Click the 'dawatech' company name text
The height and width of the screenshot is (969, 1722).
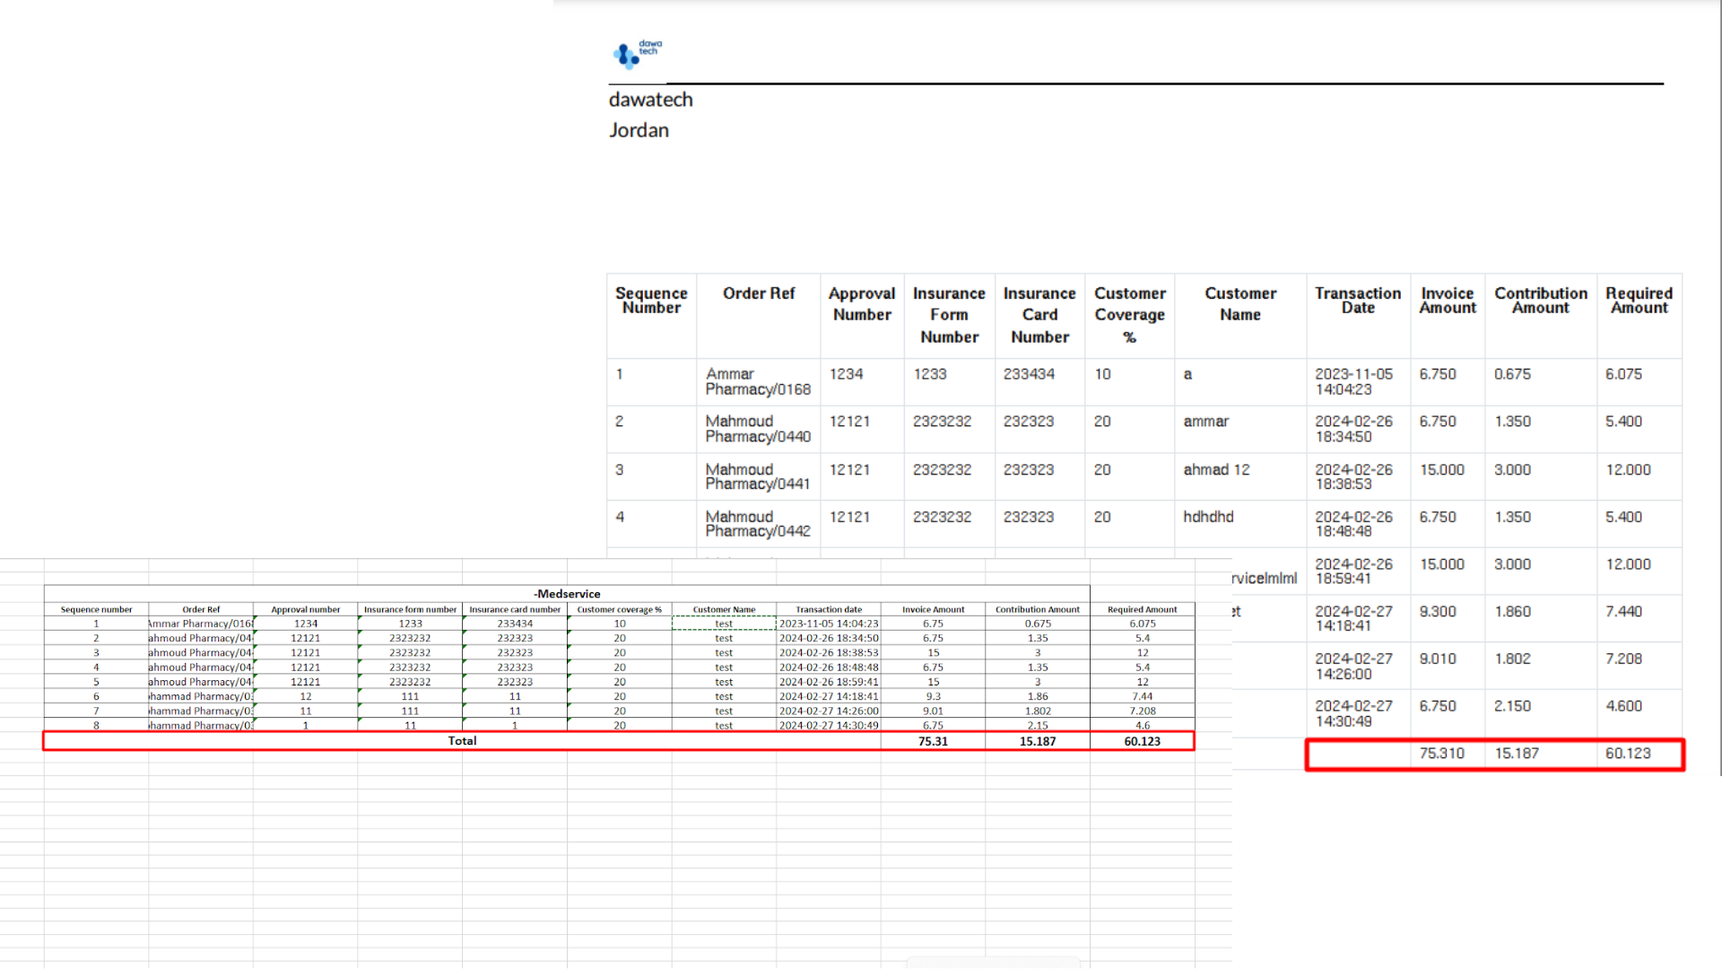click(x=650, y=100)
